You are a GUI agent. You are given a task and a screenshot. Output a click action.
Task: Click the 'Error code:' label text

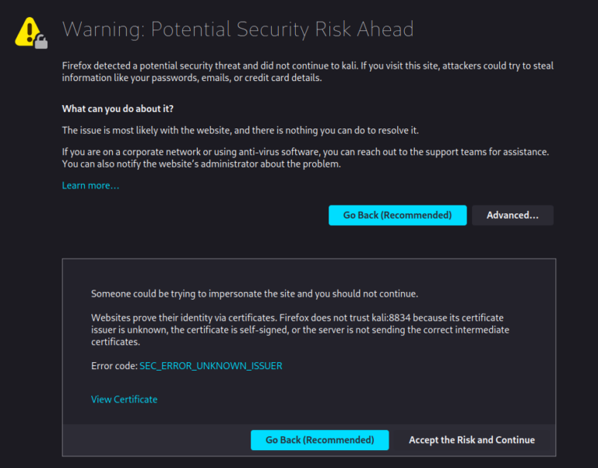(114, 365)
